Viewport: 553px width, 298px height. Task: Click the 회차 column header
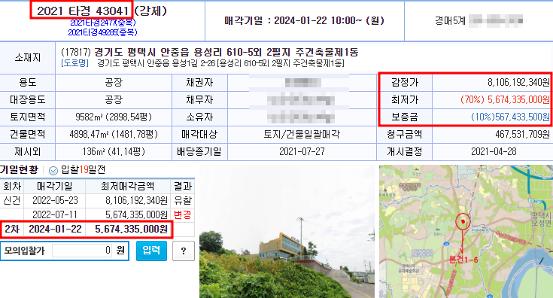[11, 186]
